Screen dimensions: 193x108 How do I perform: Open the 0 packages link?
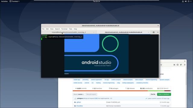[x=113, y=88]
